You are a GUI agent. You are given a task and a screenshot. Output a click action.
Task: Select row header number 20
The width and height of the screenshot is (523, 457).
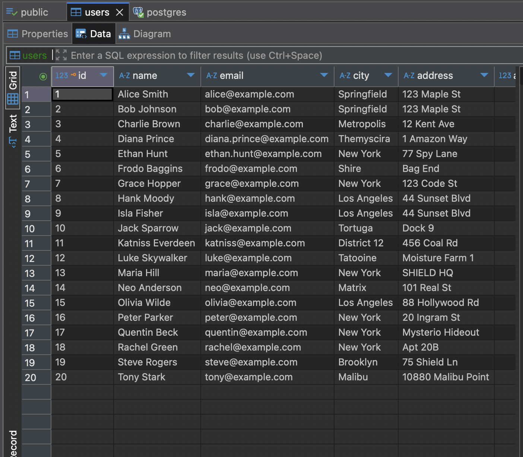(36, 377)
